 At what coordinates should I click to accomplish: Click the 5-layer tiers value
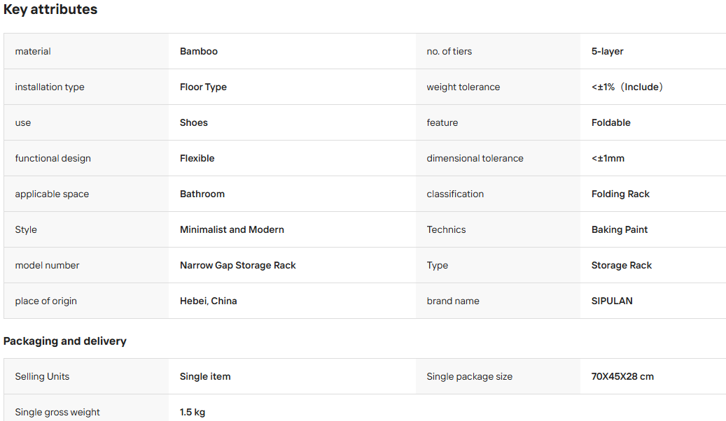(607, 51)
